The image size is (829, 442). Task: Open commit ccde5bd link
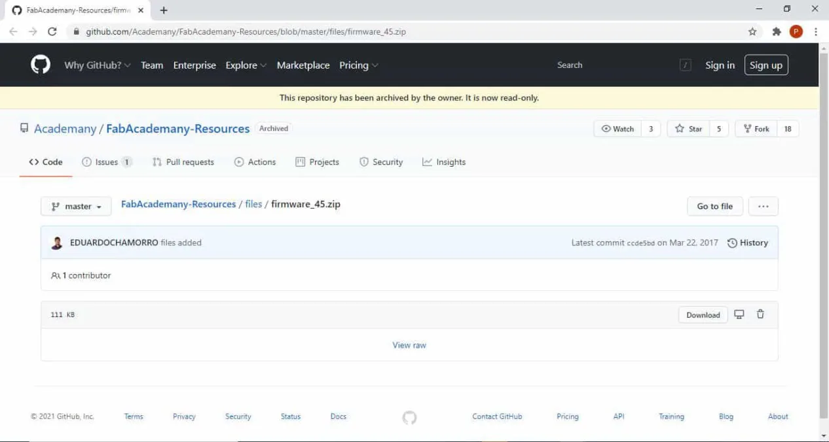[640, 243]
